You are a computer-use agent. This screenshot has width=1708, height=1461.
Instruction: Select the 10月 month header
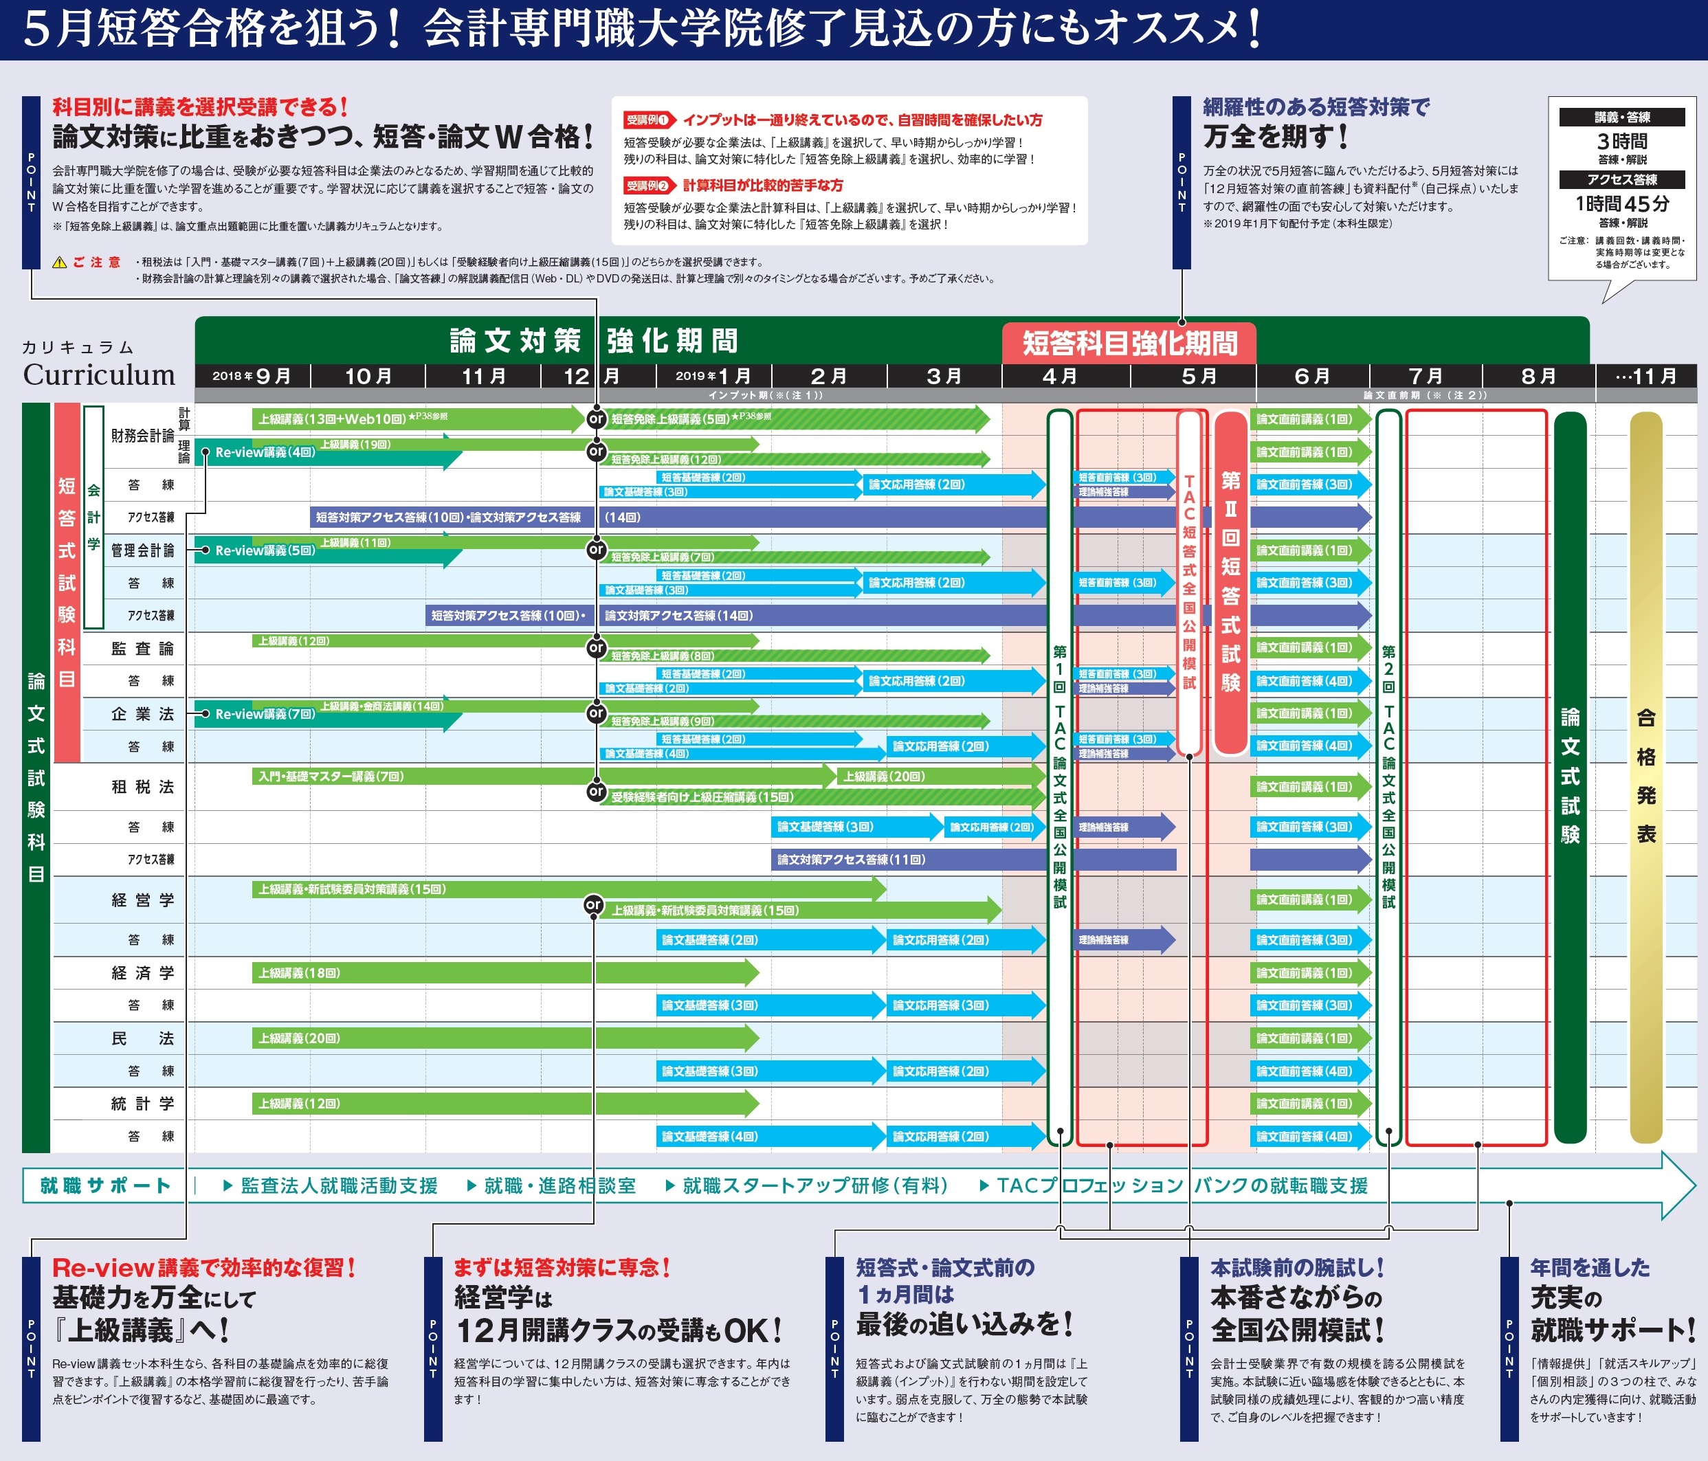coord(368,377)
